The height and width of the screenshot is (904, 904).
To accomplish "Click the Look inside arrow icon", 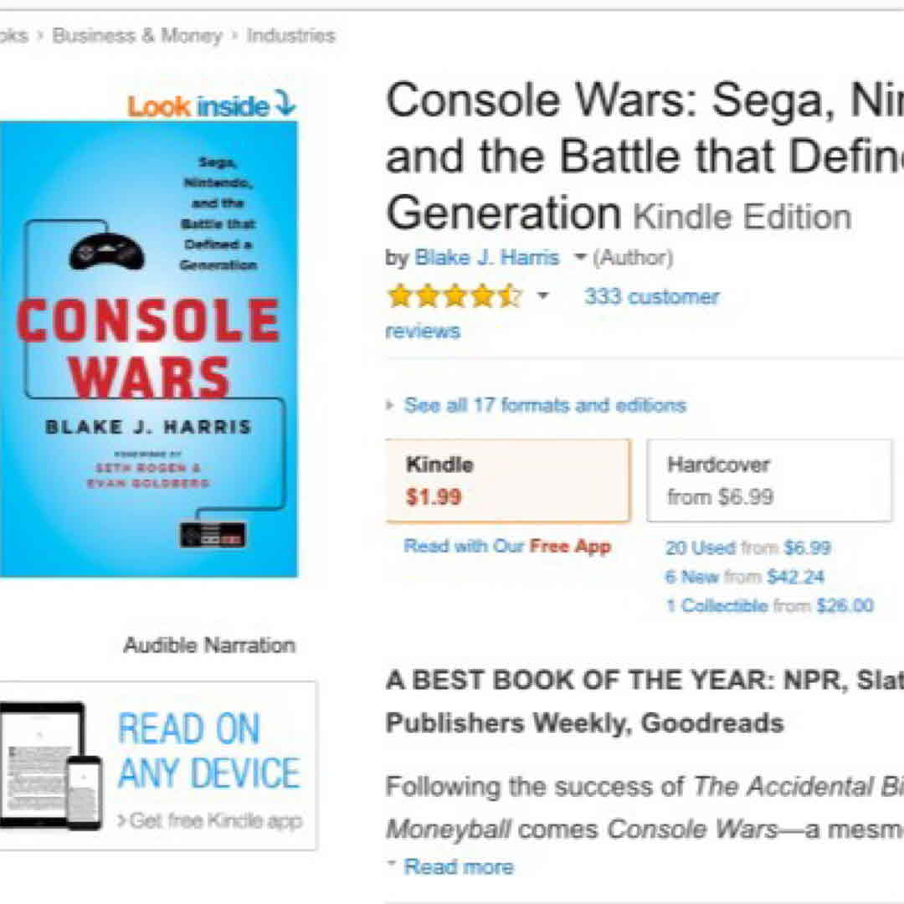I will (x=285, y=104).
